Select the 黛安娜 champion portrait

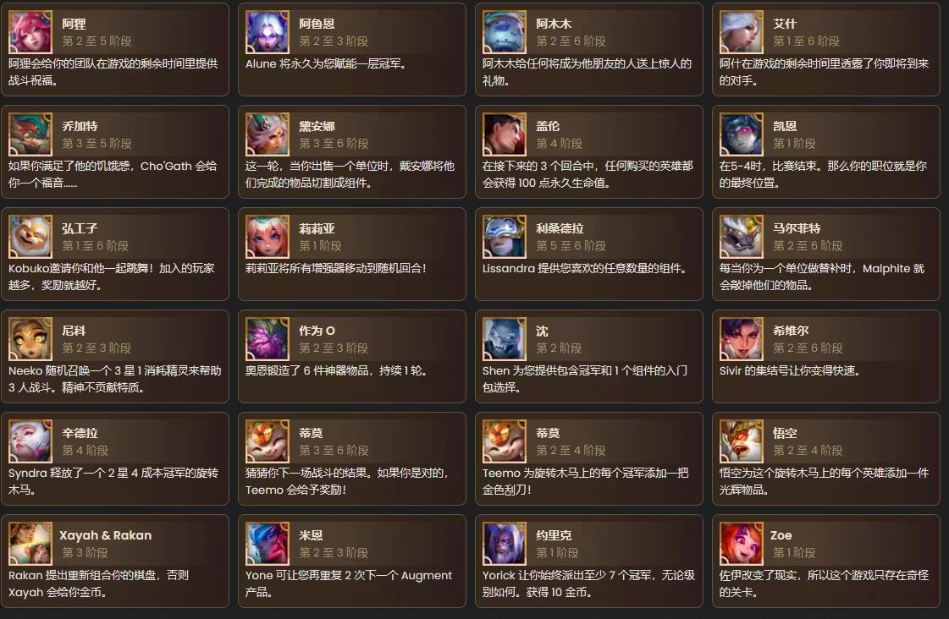click(x=267, y=134)
